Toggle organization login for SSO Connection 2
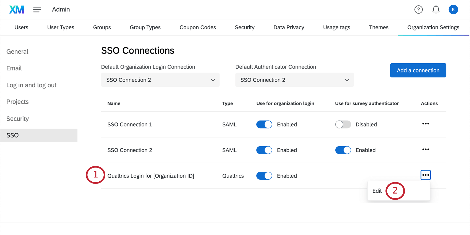470x235 pixels. (x=264, y=150)
